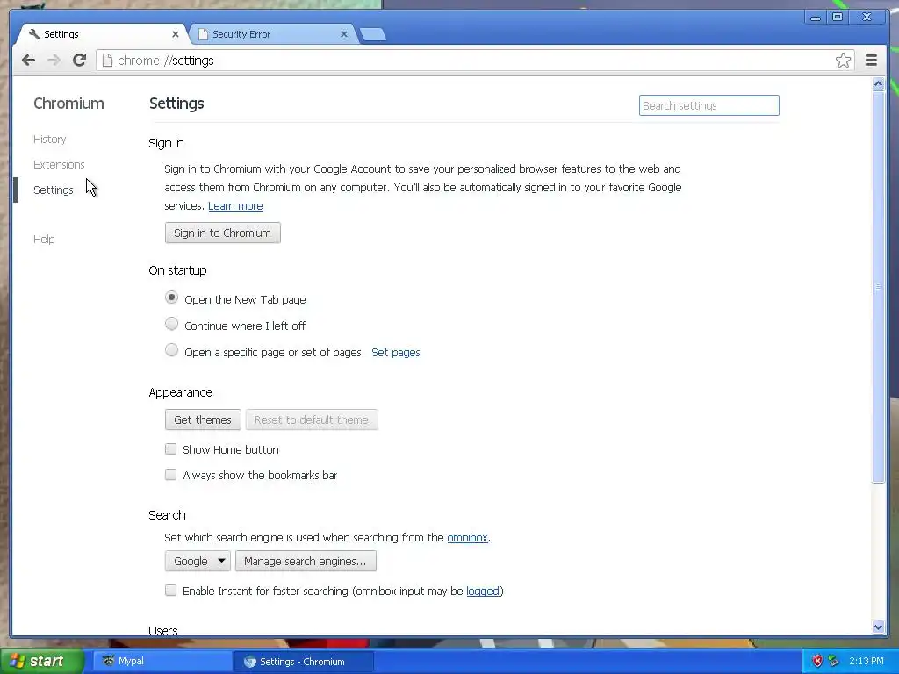
Task: Click Manage search engines button
Action: [306, 561]
